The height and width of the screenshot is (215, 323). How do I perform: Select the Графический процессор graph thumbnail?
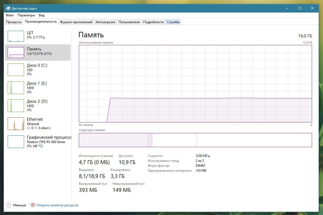pos(16,142)
